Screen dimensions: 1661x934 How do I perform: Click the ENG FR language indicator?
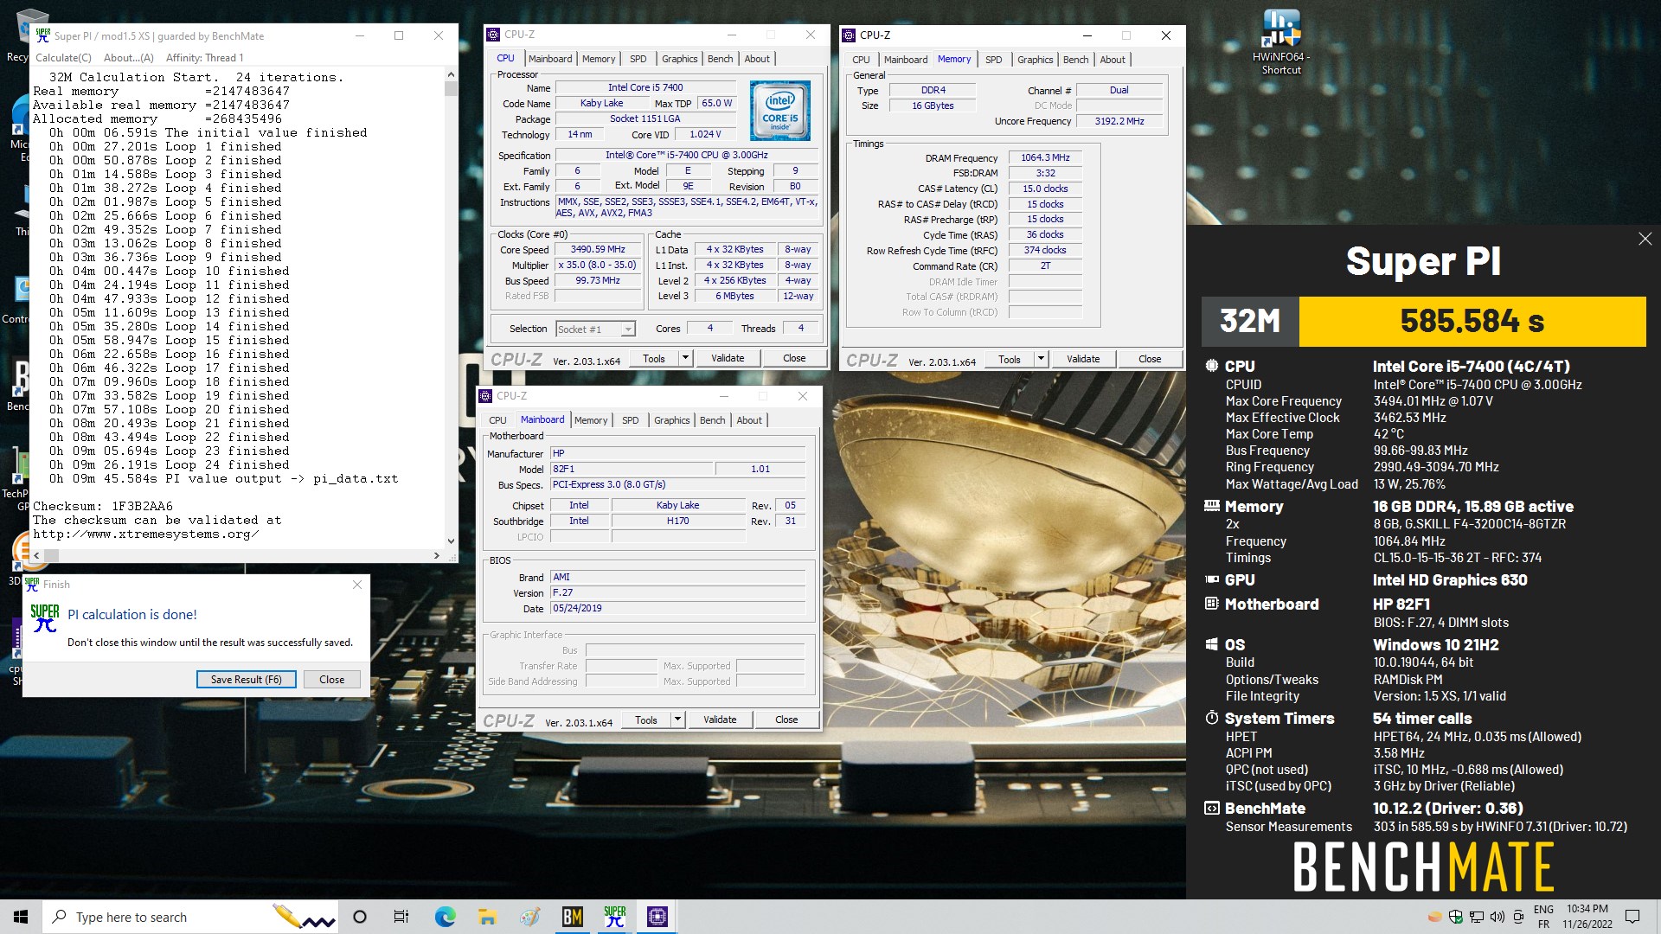coord(1543,917)
